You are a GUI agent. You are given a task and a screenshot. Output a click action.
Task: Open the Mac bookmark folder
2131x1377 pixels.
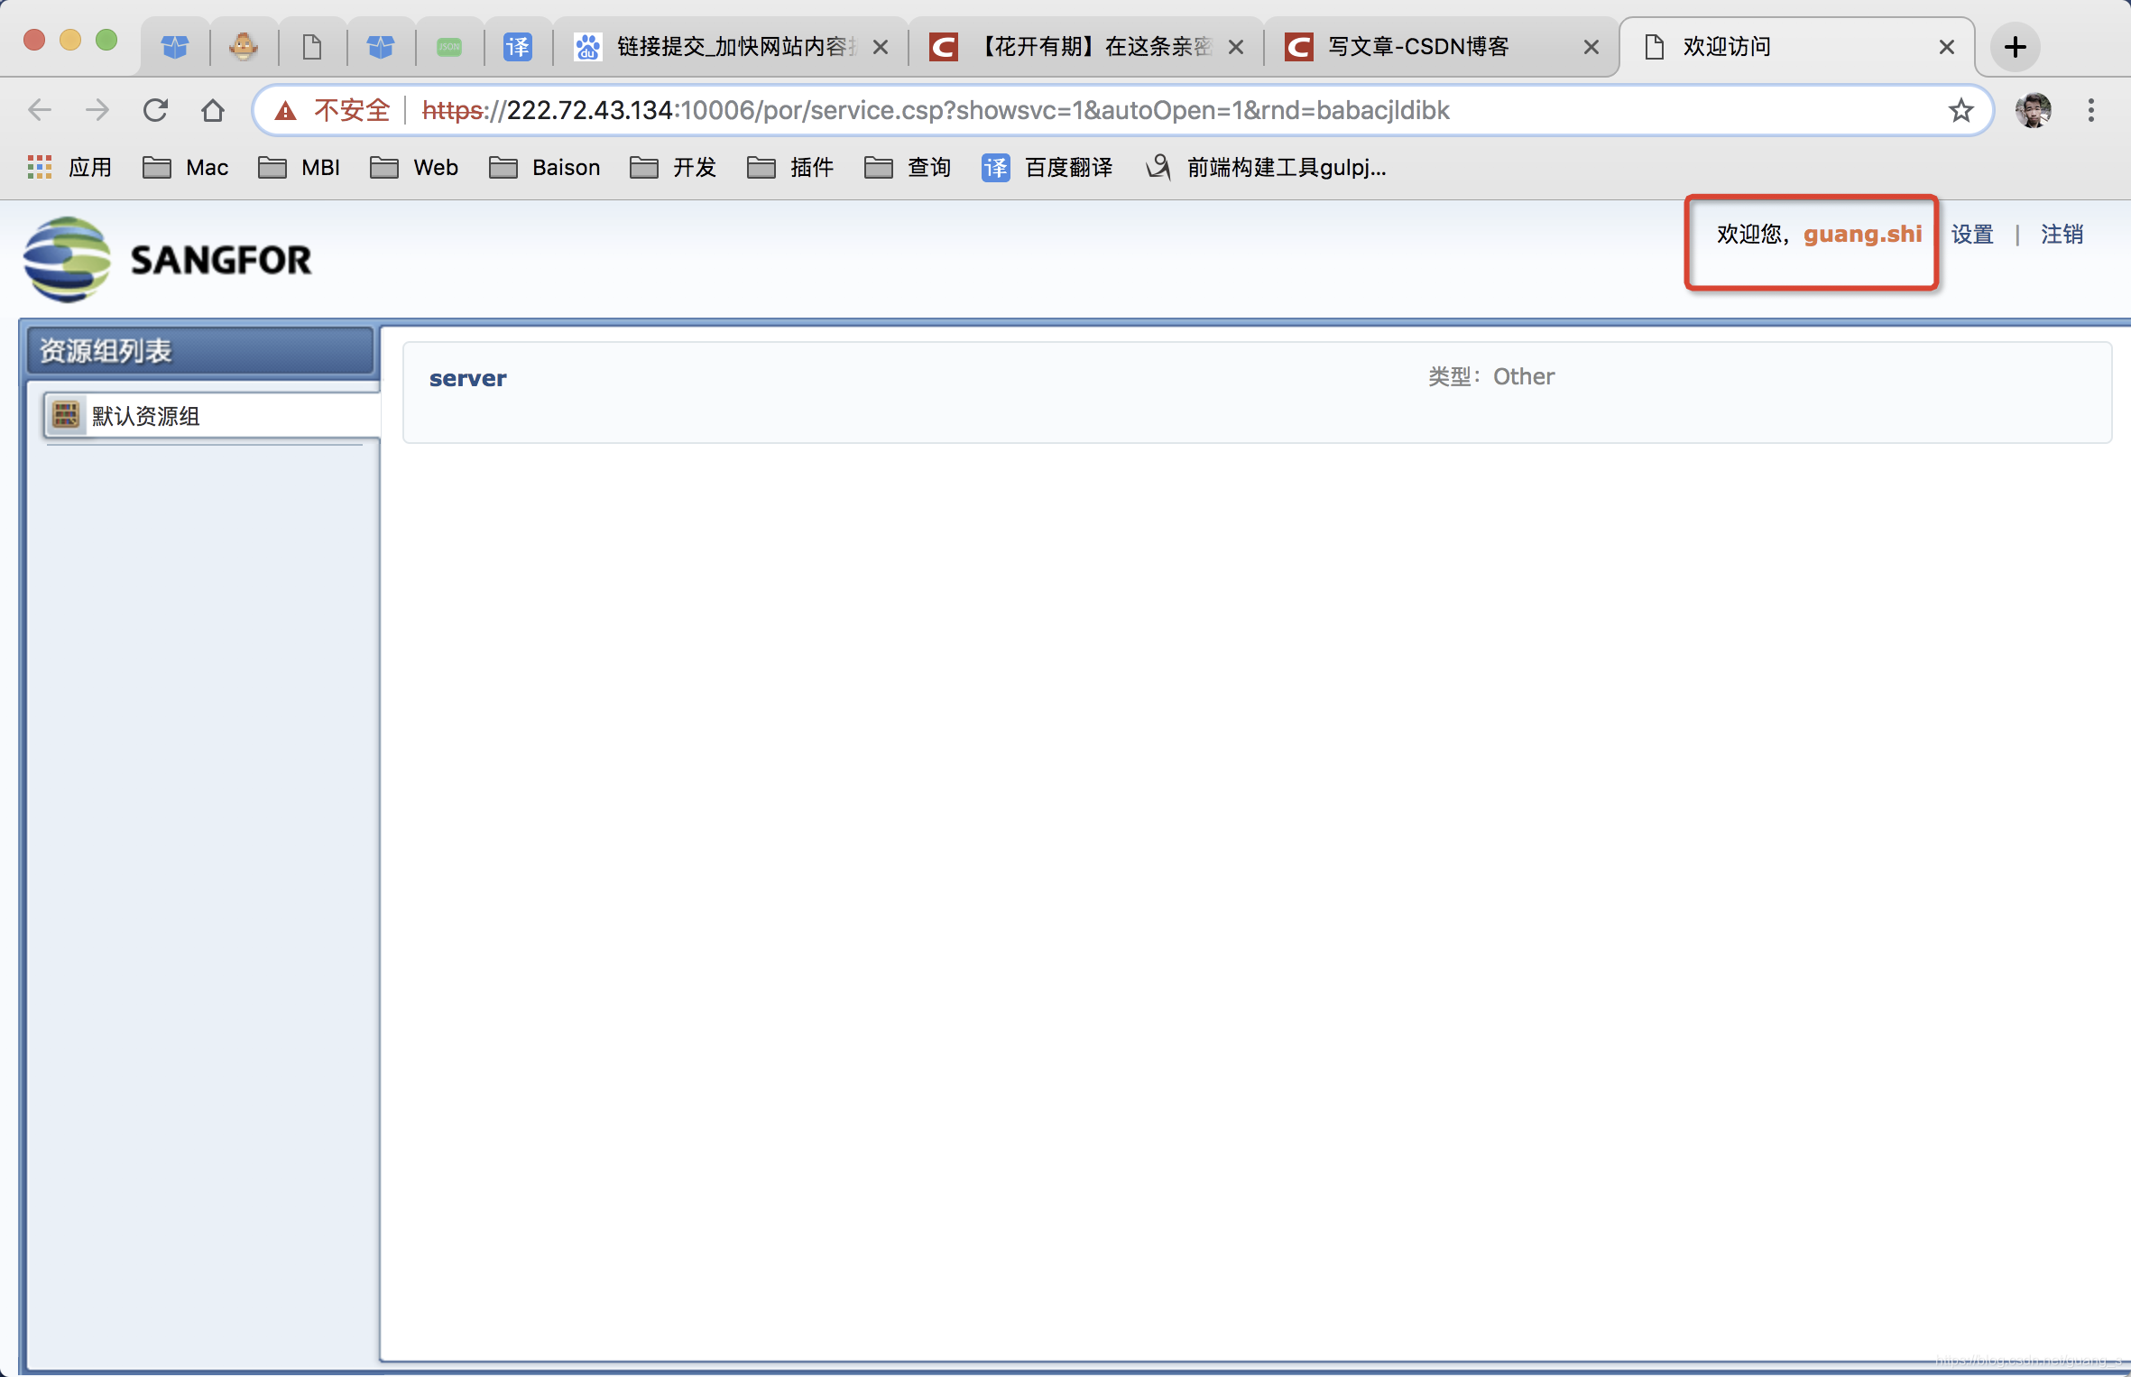(186, 167)
